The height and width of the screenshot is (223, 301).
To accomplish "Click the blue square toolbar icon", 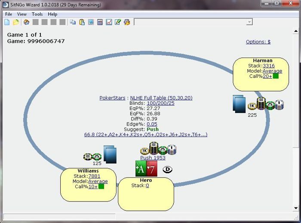I will pos(91,22).
